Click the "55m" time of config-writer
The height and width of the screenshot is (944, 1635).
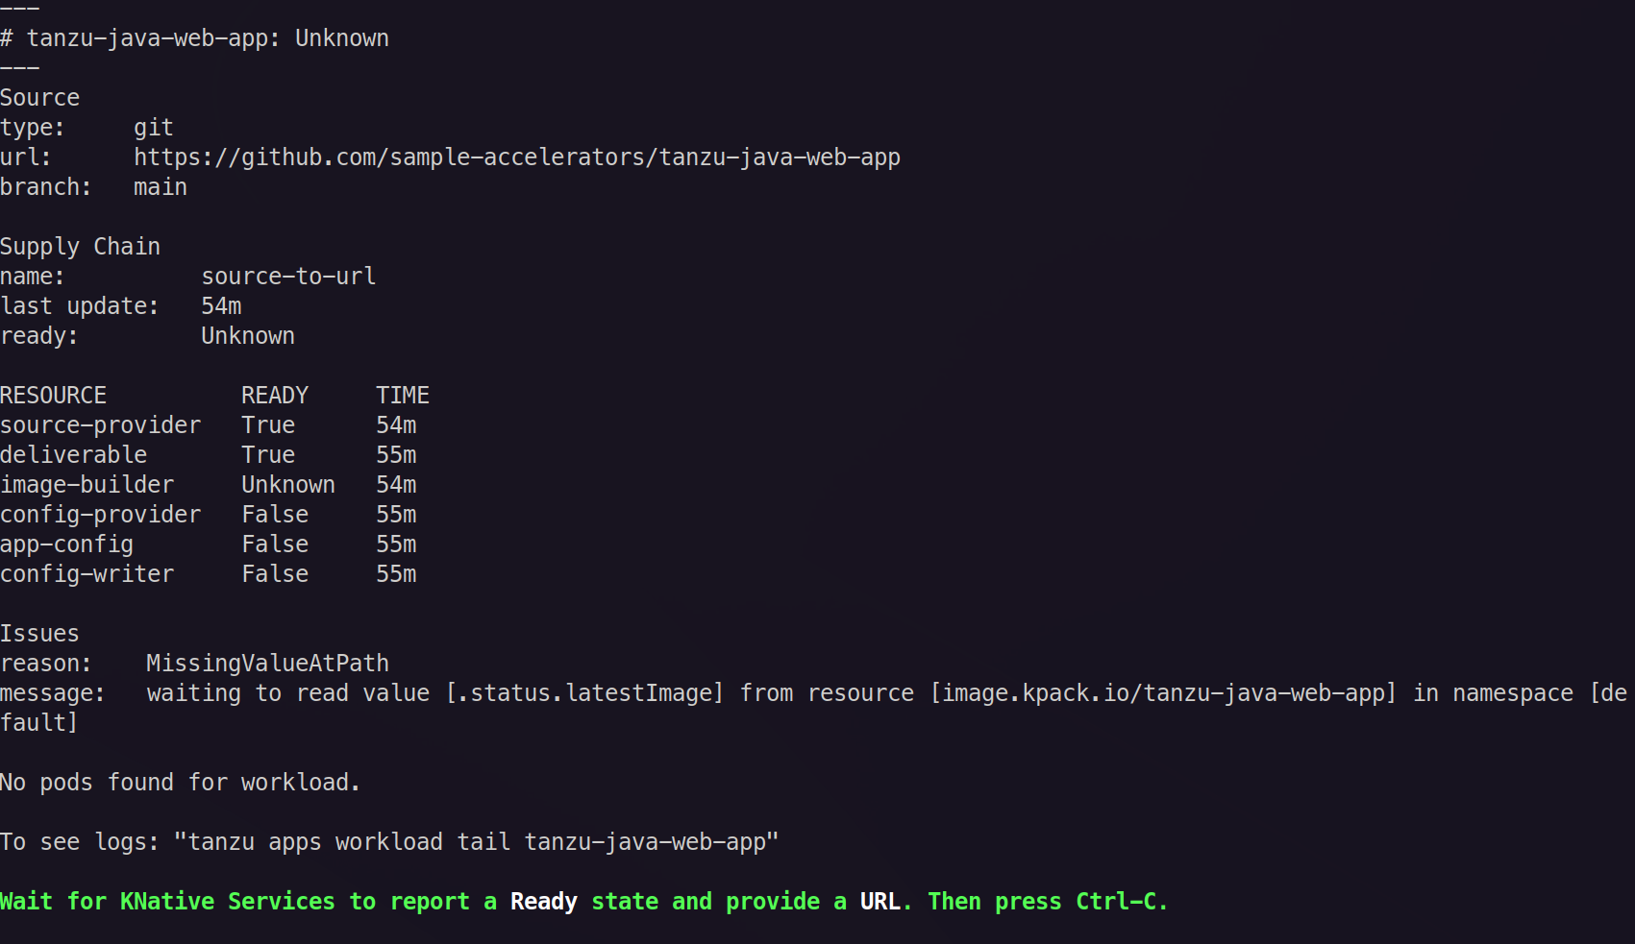tap(397, 574)
